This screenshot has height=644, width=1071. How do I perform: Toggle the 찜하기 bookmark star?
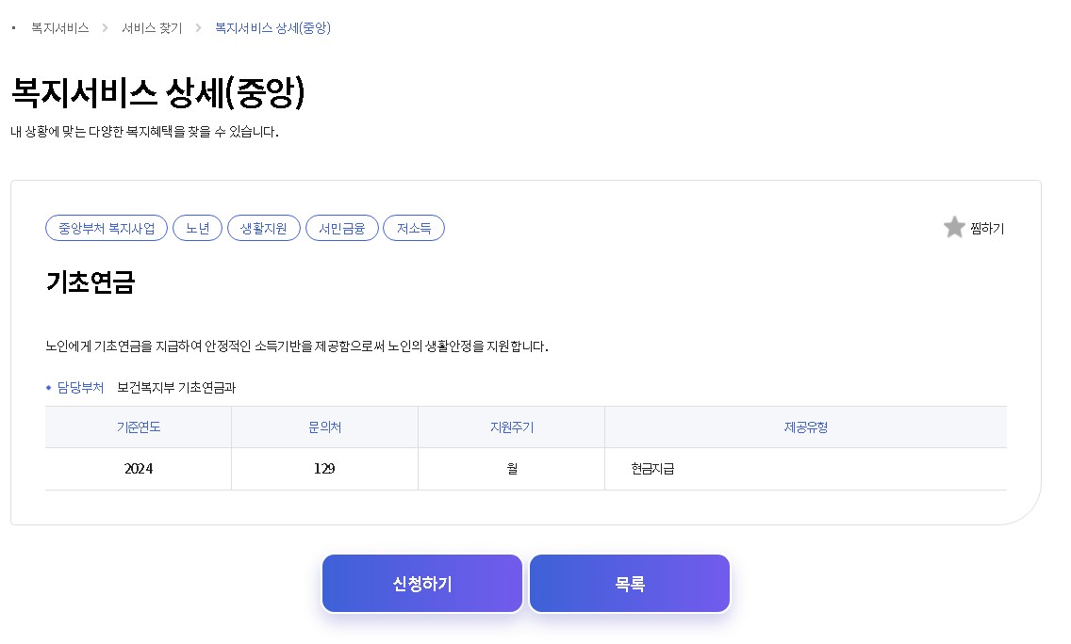(984, 228)
